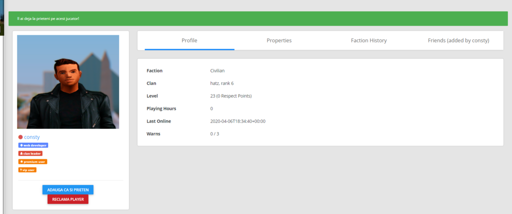
Task: Click the Warns label
Action: [x=154, y=134]
